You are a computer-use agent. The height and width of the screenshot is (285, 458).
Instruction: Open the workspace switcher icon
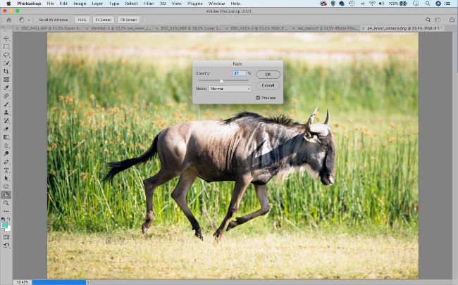[438, 20]
